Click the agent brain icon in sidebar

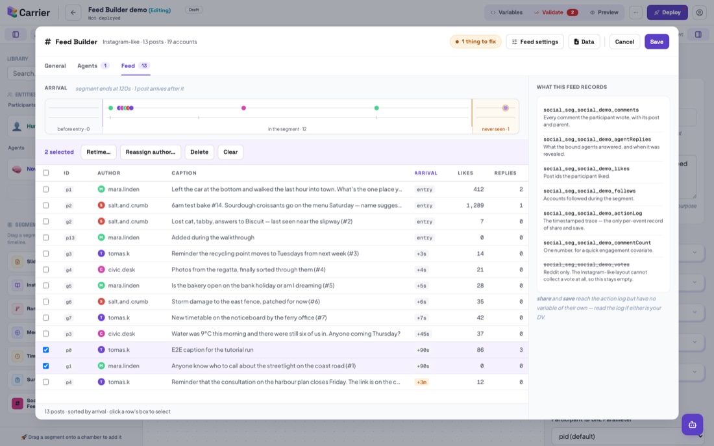pos(17,169)
